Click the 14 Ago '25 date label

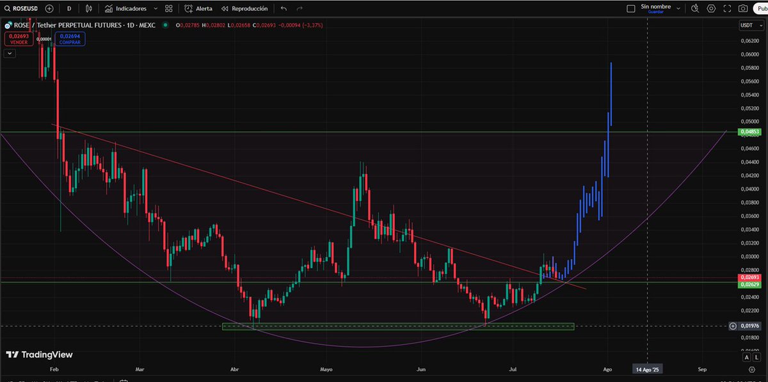[x=646, y=370]
